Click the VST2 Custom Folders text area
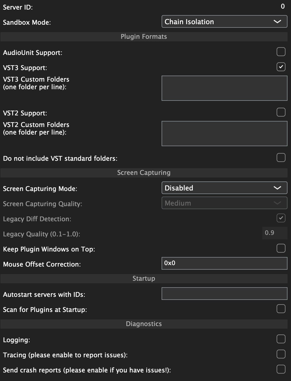 224,134
